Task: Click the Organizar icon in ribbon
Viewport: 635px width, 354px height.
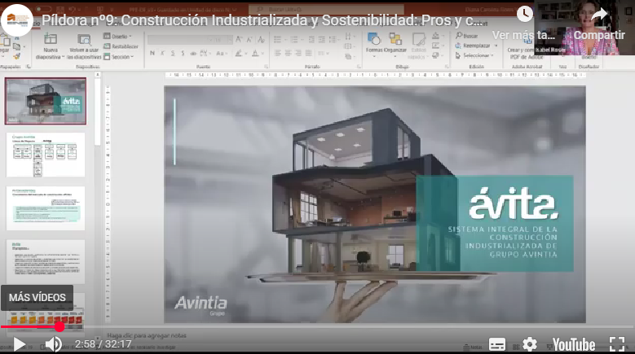Action: (x=395, y=40)
